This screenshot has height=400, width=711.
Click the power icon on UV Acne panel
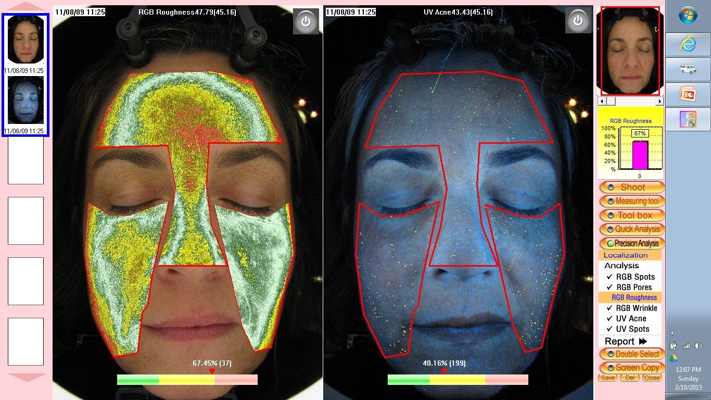click(578, 21)
